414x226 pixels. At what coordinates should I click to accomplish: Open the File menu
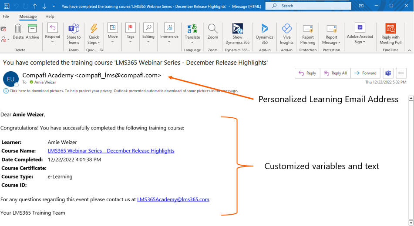[6, 17]
